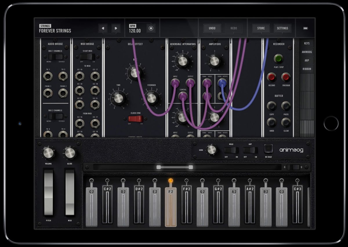
Task: Click the Corr knob in keyboard panel
Action: 212,150
